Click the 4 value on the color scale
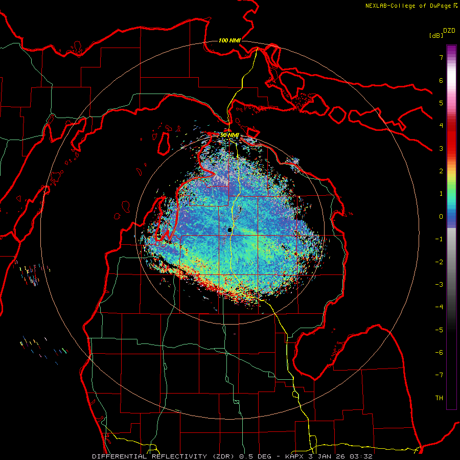The width and height of the screenshot is (460, 460). (x=441, y=126)
